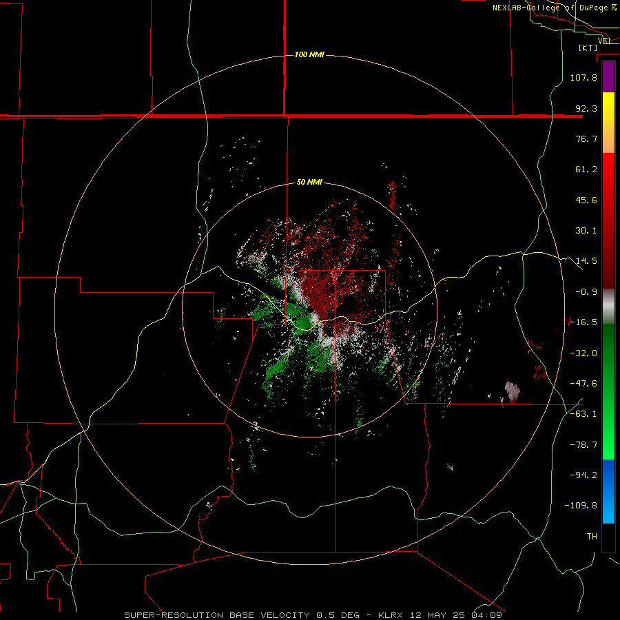620x620 pixels.
Task: Select the -16.5 scale value
Action: point(583,322)
